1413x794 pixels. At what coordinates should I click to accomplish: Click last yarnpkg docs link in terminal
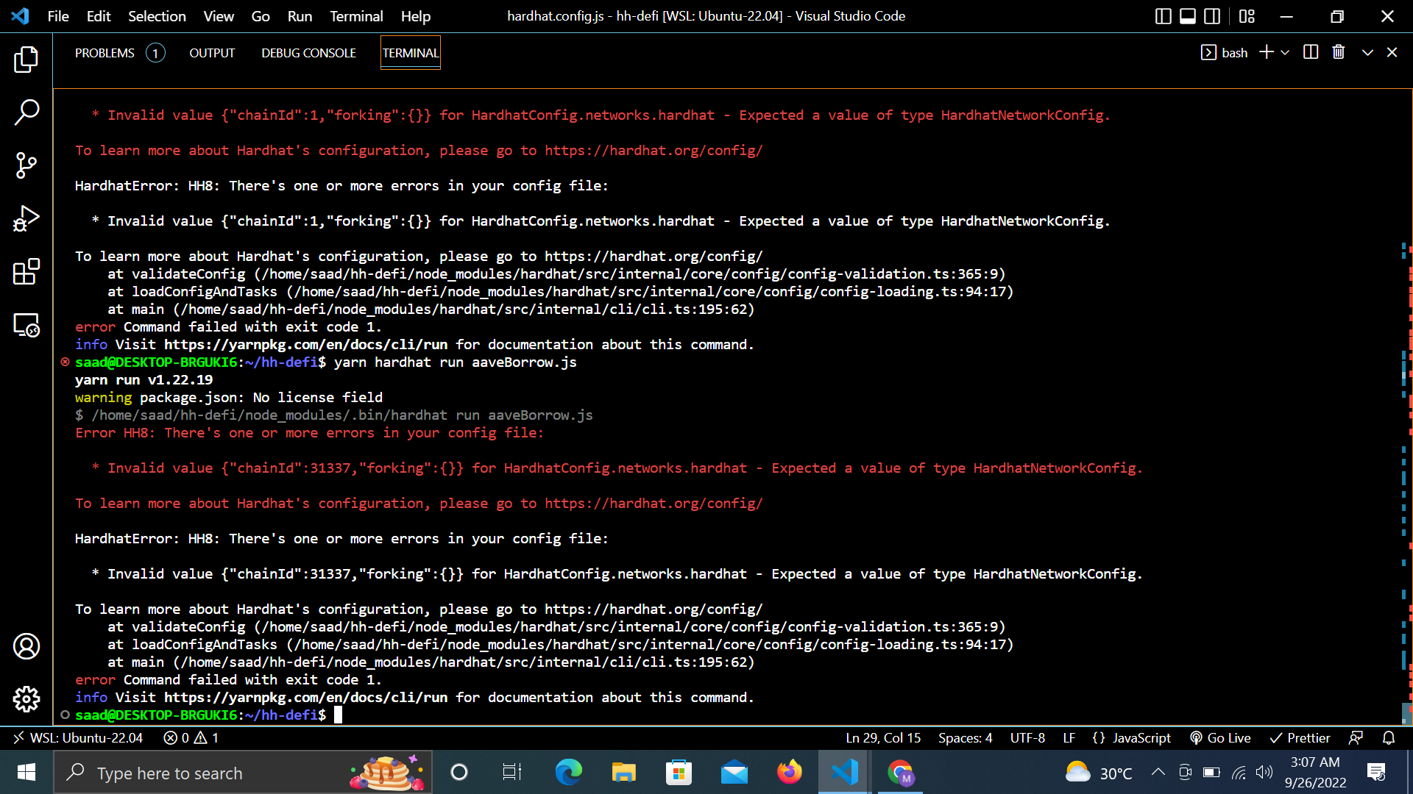(305, 697)
